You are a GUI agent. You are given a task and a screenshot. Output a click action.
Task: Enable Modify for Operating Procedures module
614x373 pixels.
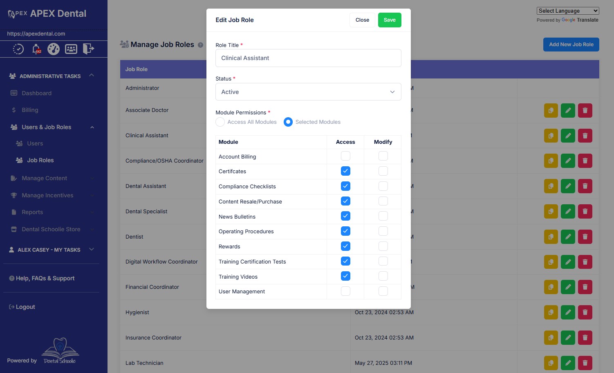point(383,231)
